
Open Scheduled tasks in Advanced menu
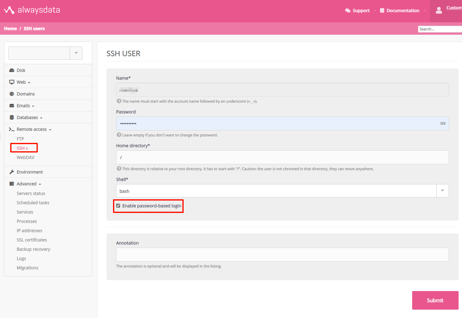point(33,203)
